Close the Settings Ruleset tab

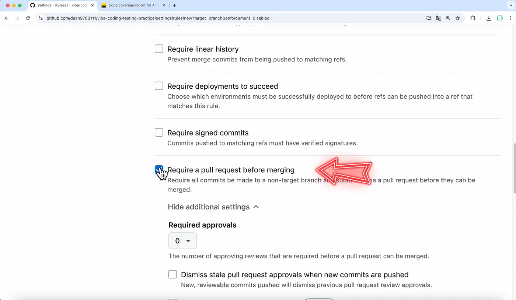tap(93, 6)
